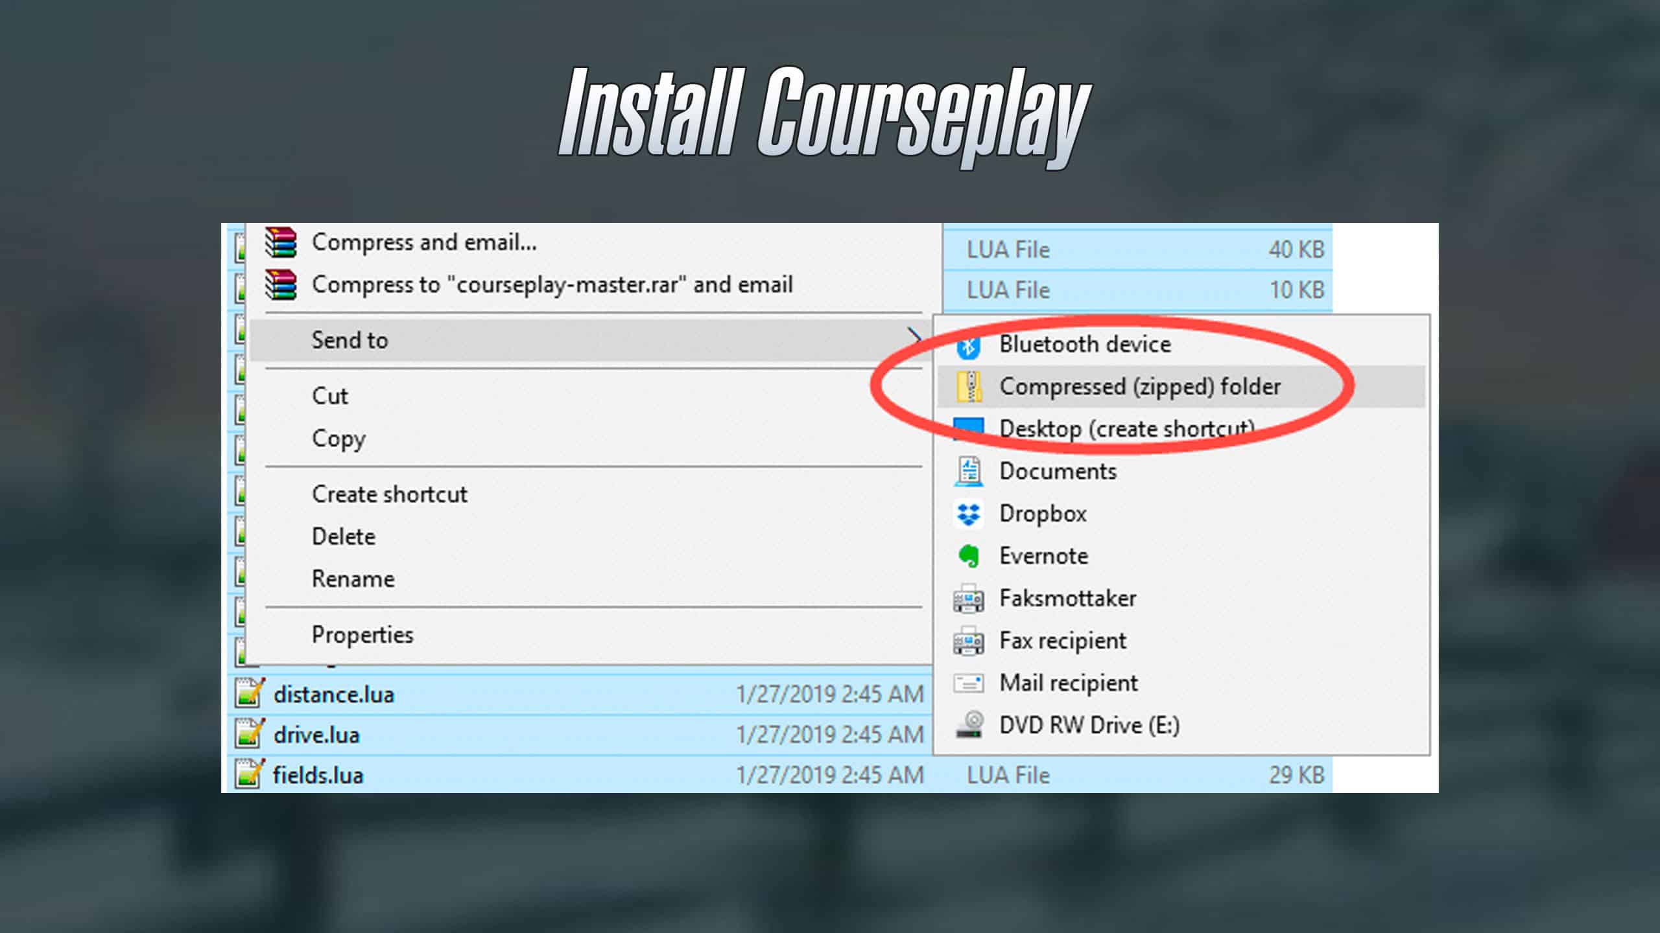This screenshot has width=1660, height=933.
Task: Open Properties from the context menu
Action: coord(362,634)
